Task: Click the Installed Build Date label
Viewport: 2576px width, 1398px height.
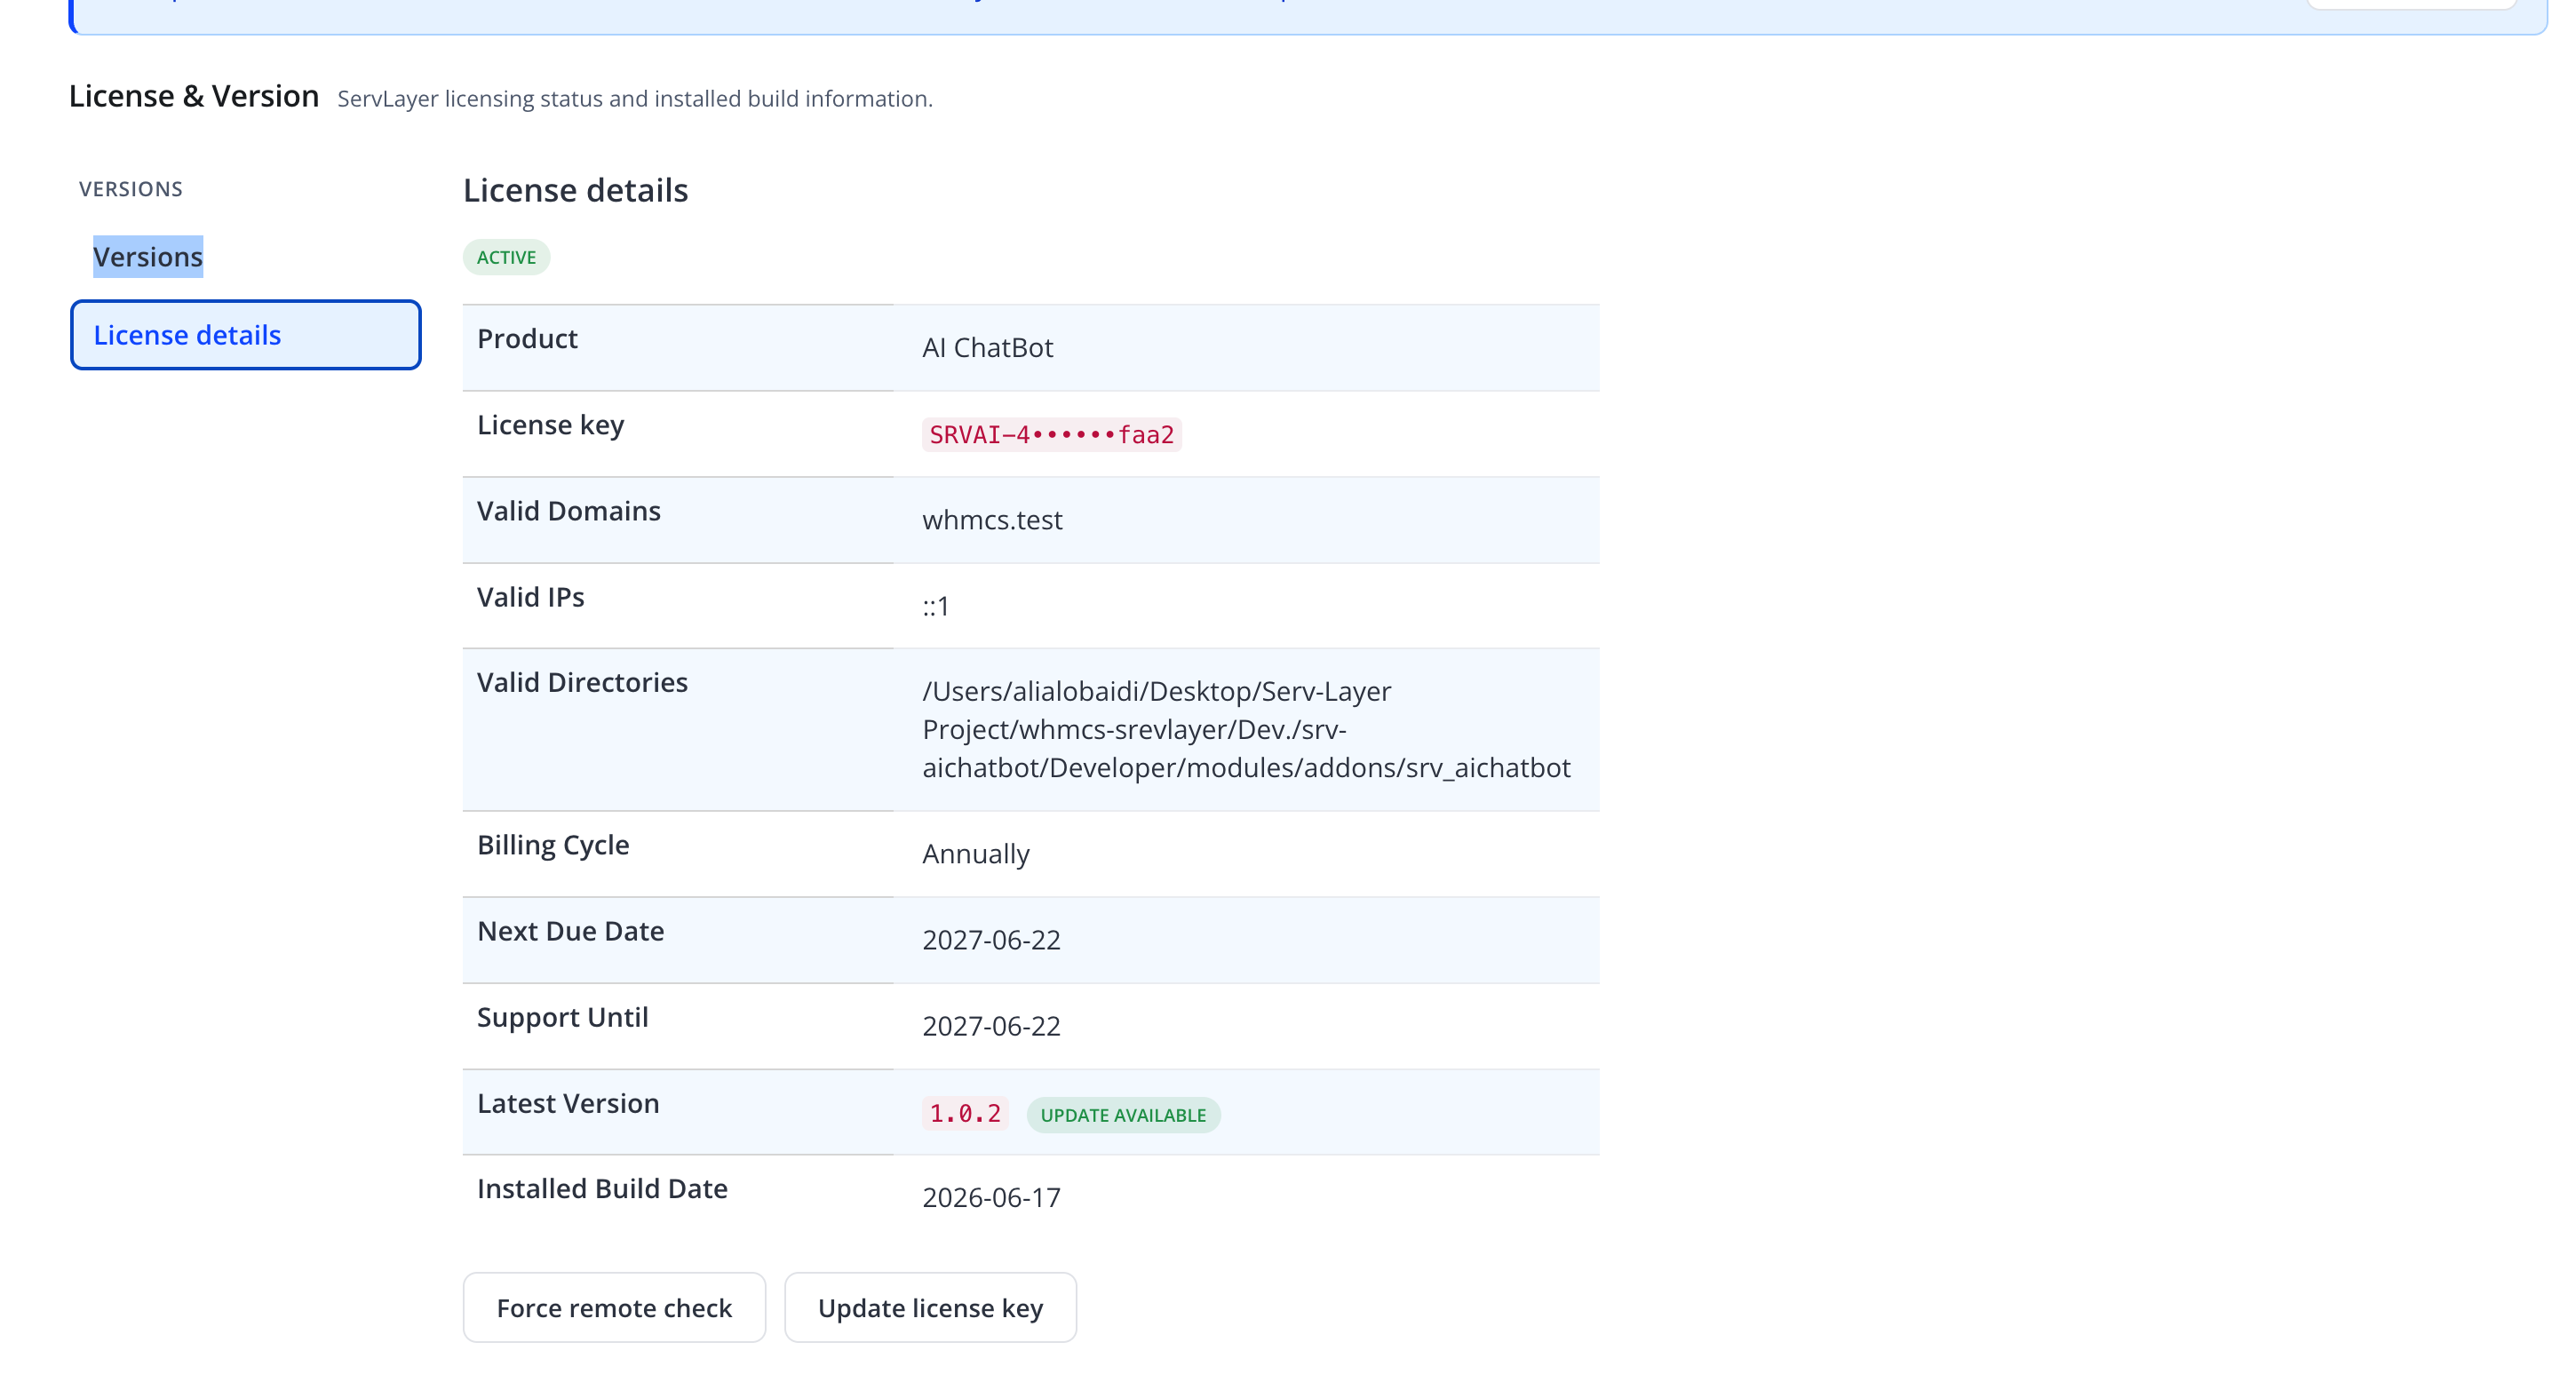Action: point(602,1188)
